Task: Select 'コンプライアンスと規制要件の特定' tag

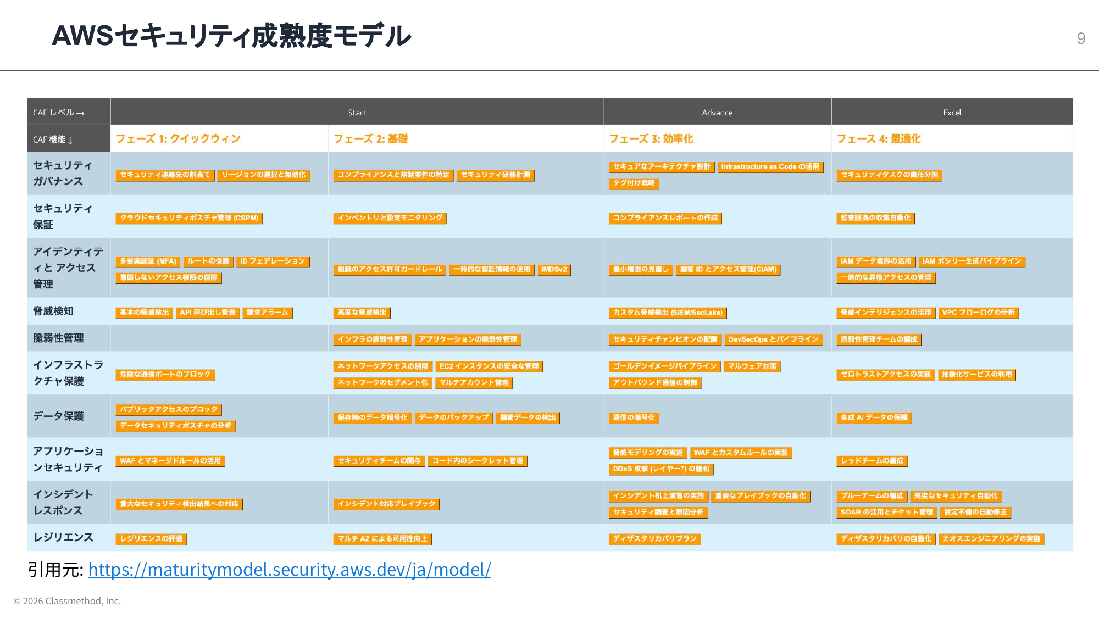Action: click(x=393, y=175)
